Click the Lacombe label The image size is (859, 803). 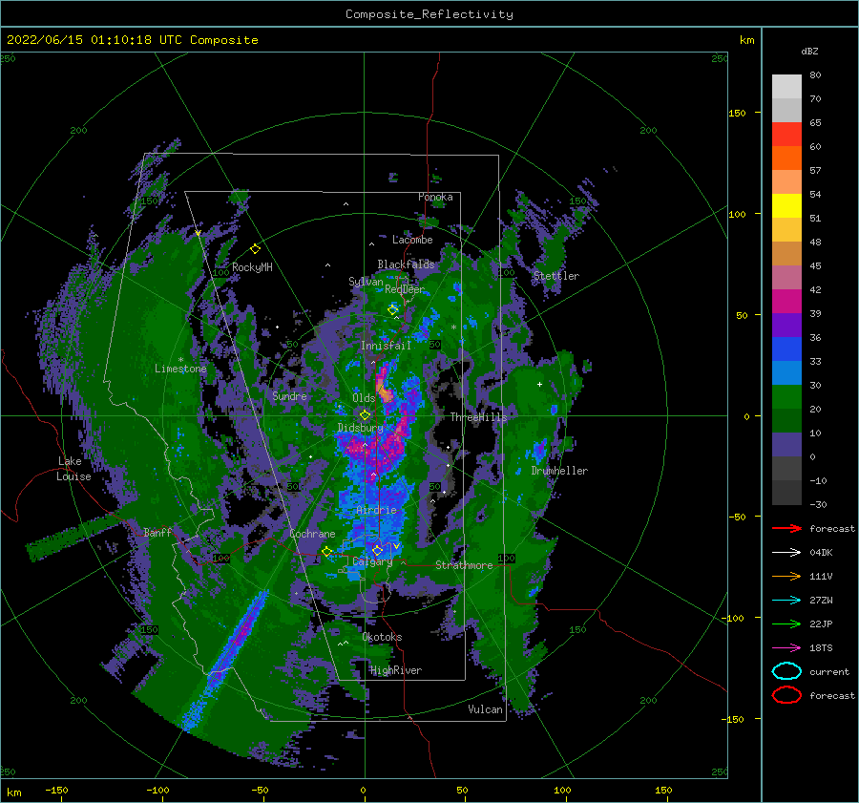pyautogui.click(x=412, y=240)
